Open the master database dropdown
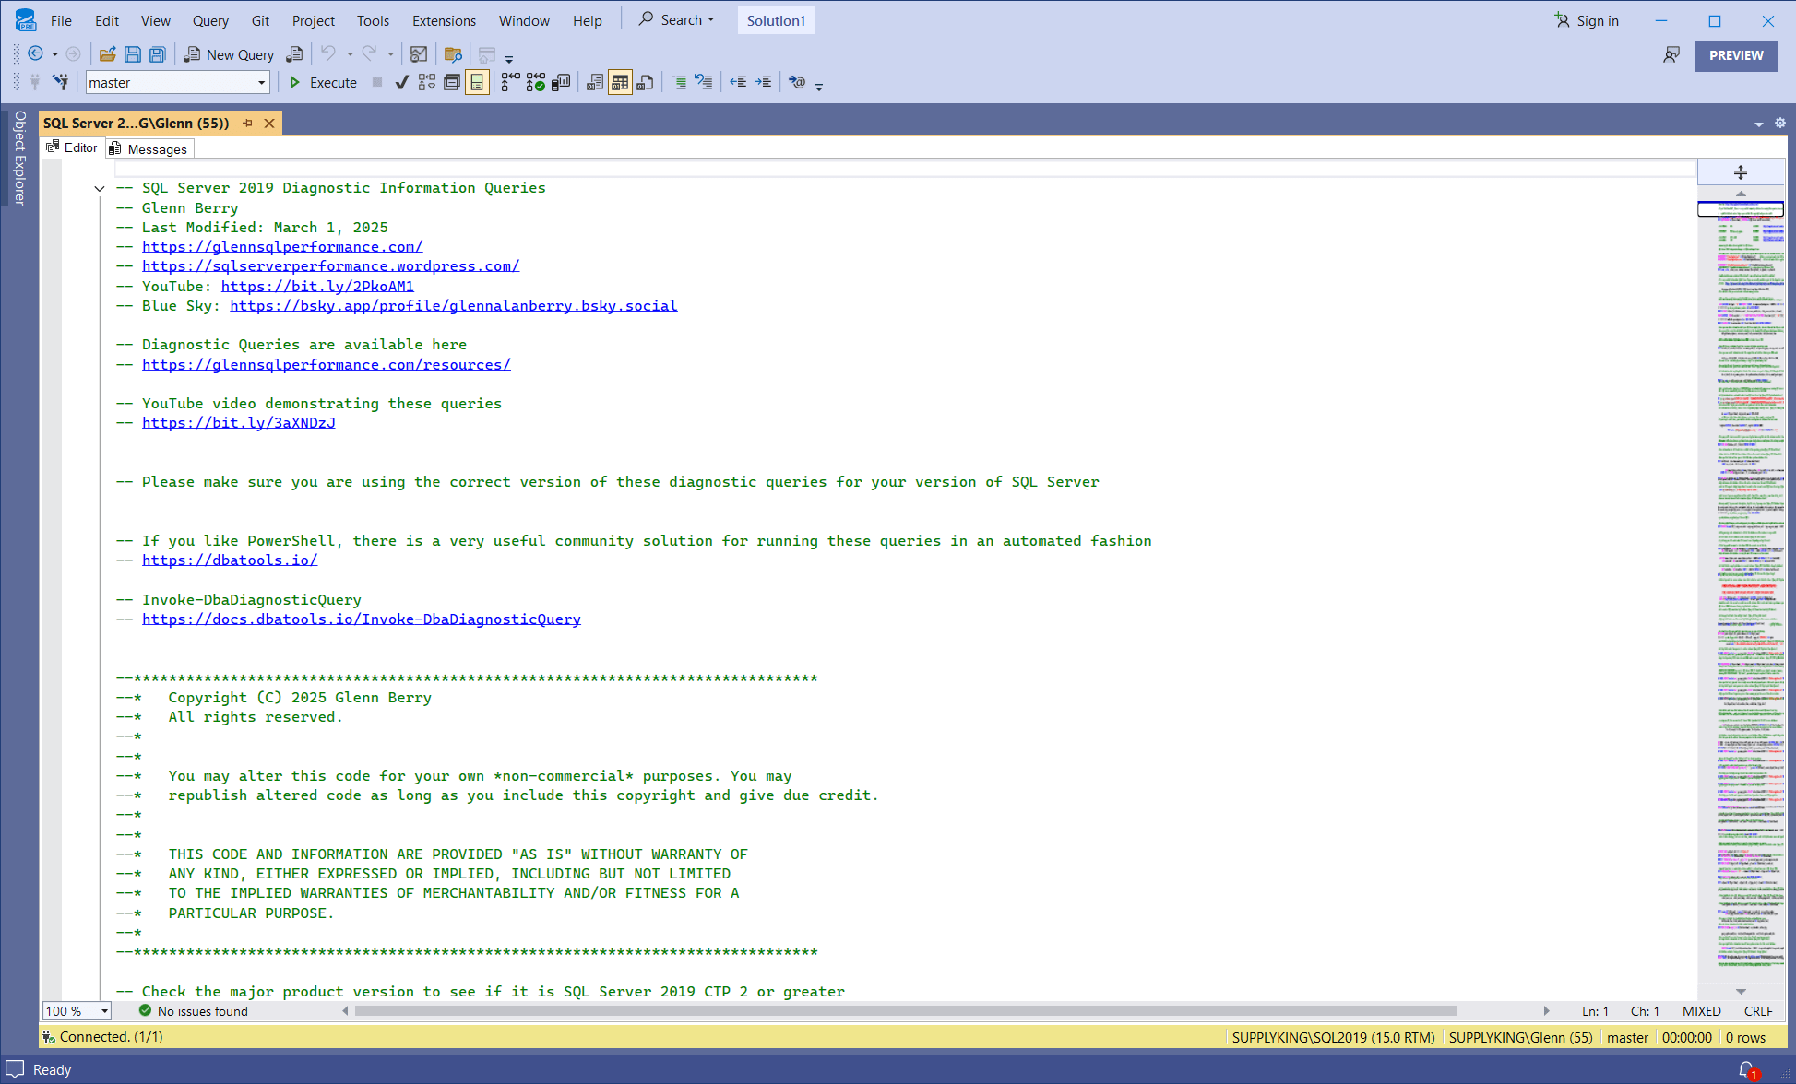 pos(261,83)
